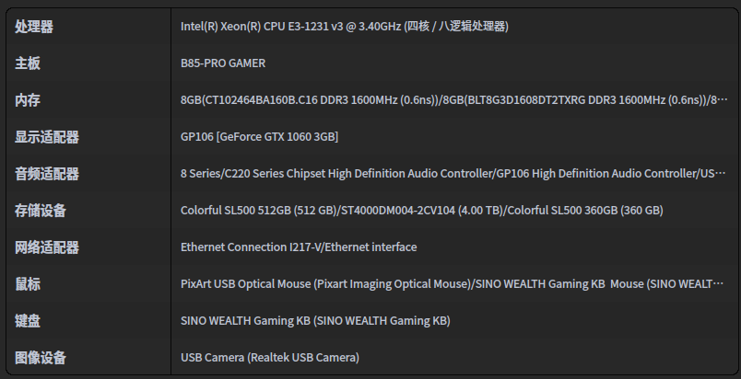Select the SINO WEALTH Gaming KB keyboard value

(x=315, y=321)
